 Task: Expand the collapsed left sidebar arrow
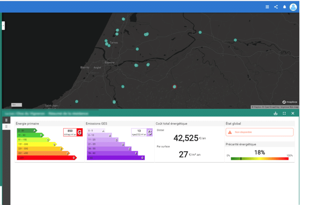3,25
